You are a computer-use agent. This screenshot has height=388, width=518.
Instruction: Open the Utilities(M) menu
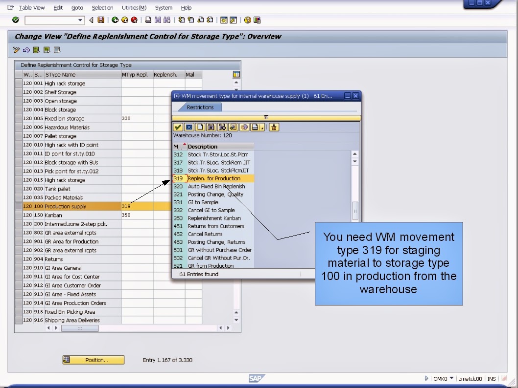[133, 7]
